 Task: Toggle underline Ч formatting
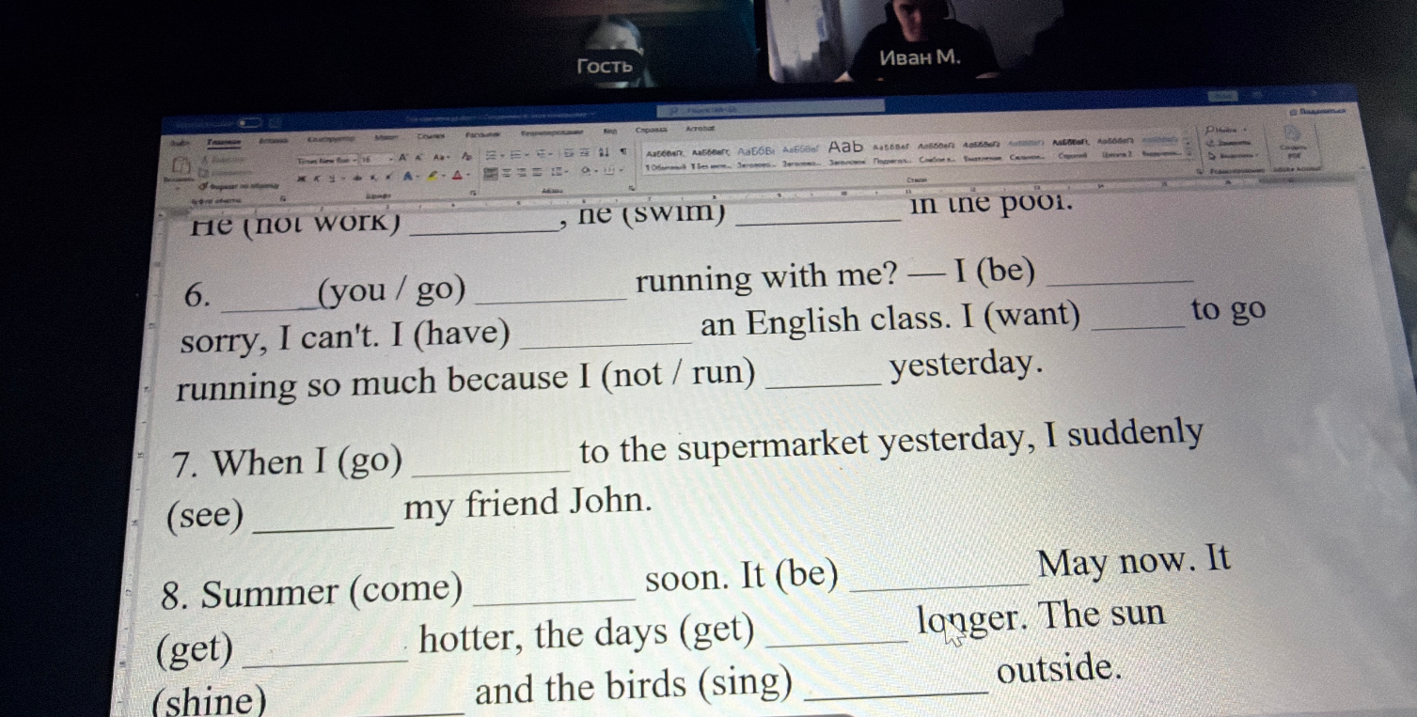point(332,178)
